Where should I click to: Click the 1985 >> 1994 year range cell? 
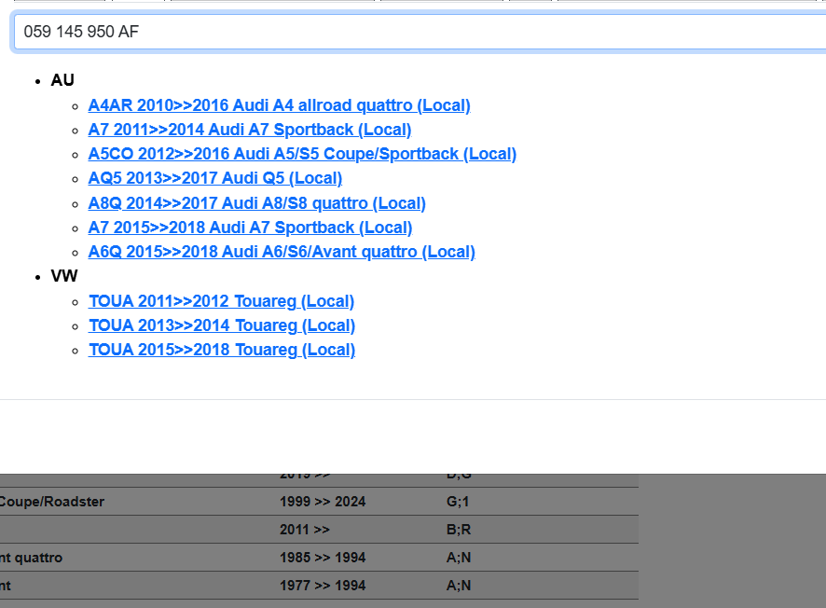tap(323, 558)
